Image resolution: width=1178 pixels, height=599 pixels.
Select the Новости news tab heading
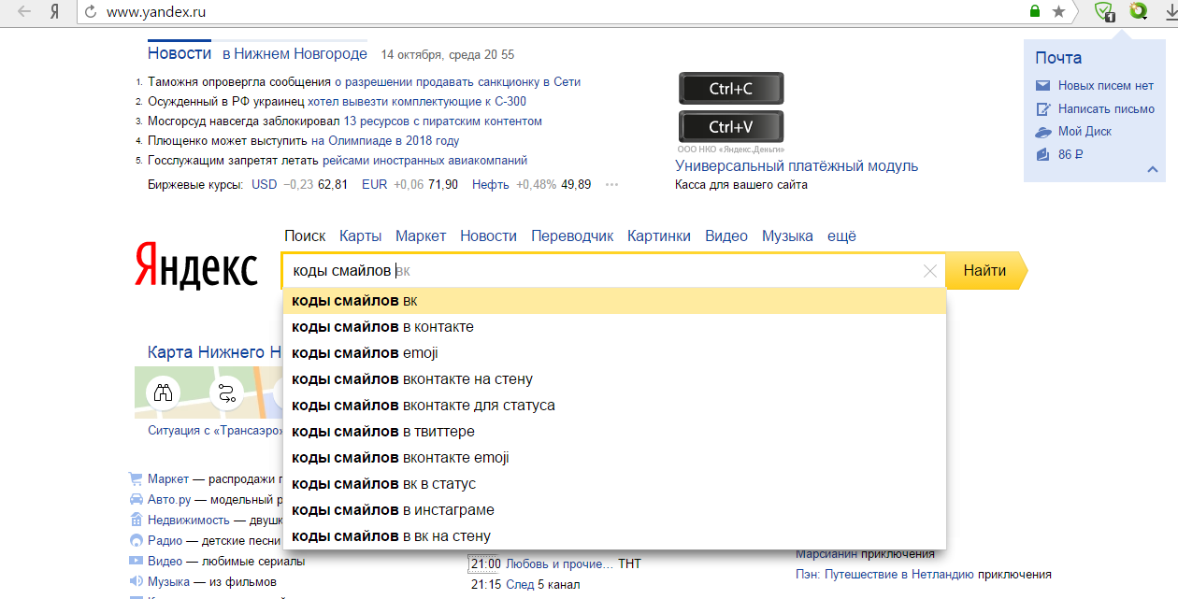pyautogui.click(x=180, y=53)
